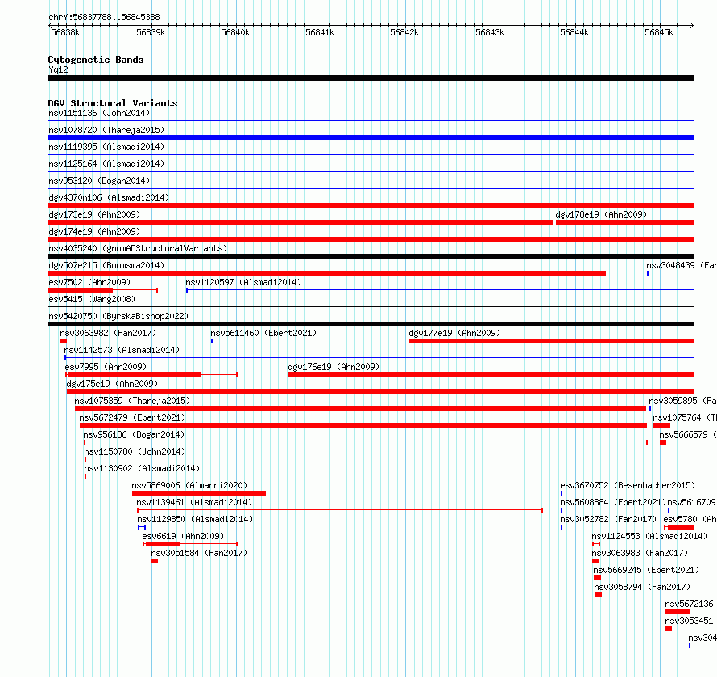The image size is (717, 677).
Task: Click the Yq12 cytogenetic band bar
Action: [371, 78]
